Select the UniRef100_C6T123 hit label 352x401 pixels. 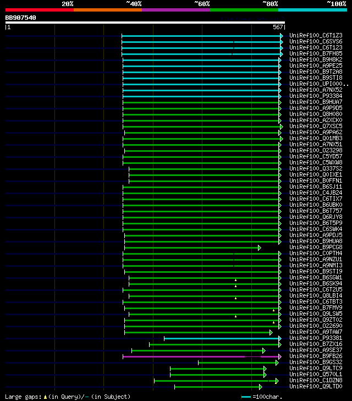tap(316, 47)
